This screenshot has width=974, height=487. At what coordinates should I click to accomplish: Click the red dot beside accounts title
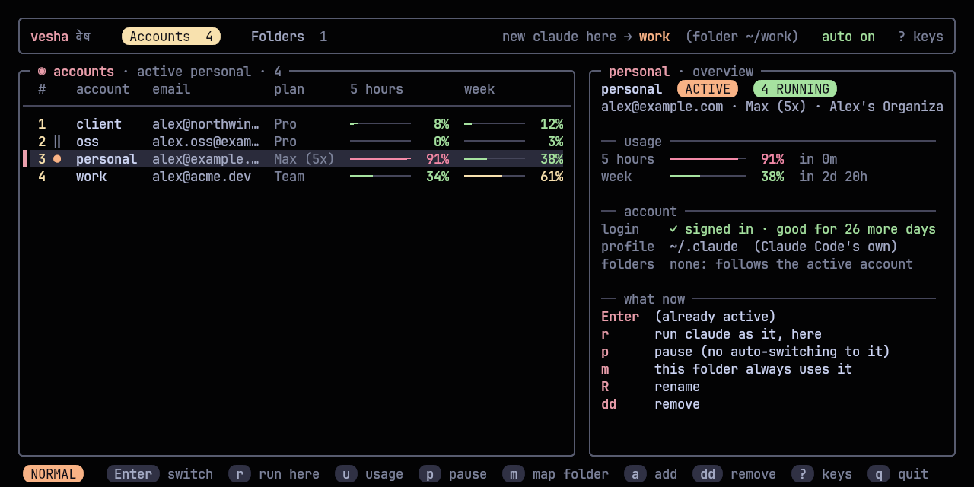pyautogui.click(x=42, y=72)
